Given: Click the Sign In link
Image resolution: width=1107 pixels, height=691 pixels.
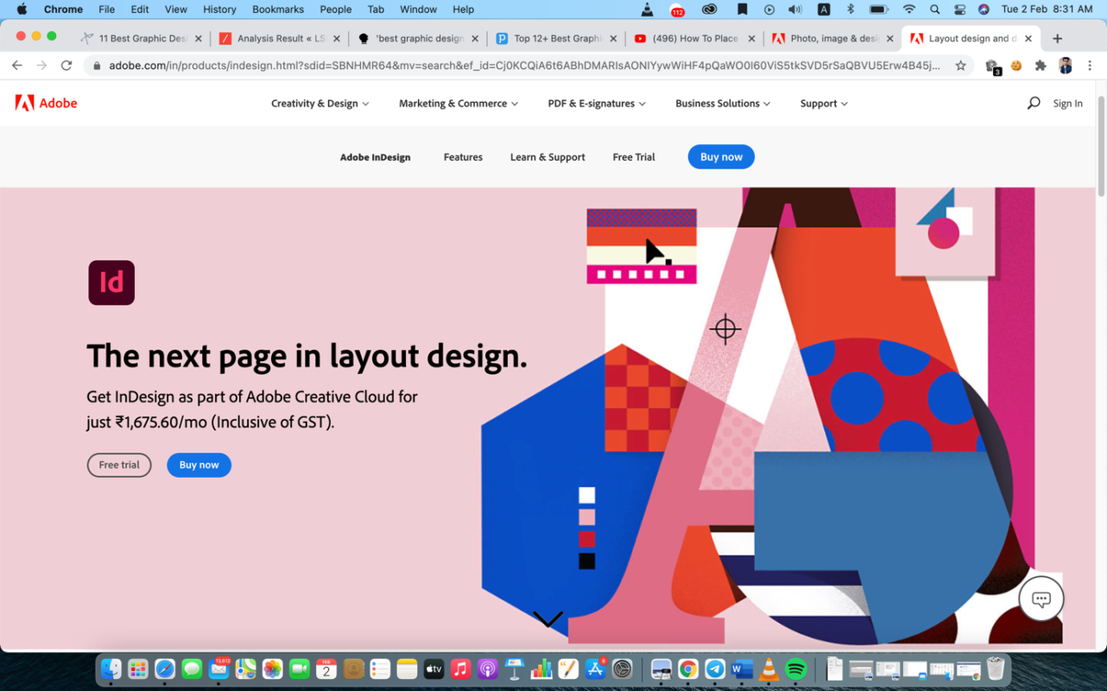Looking at the screenshot, I should point(1067,104).
